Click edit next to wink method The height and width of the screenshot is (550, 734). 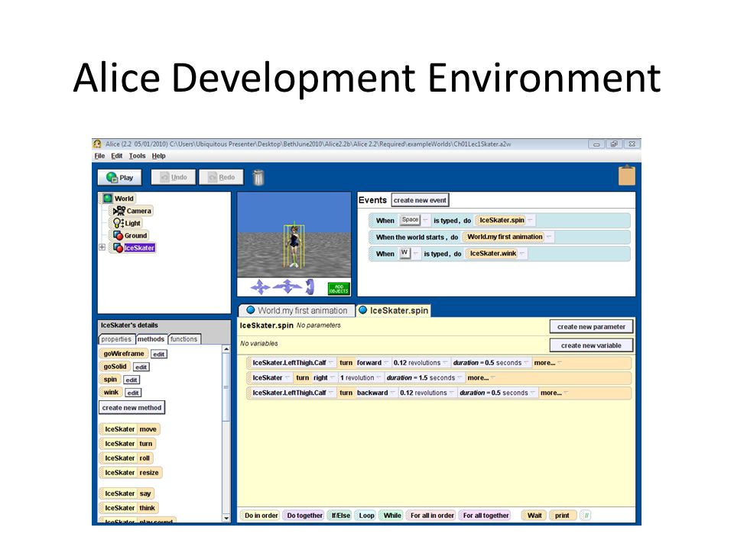133,393
